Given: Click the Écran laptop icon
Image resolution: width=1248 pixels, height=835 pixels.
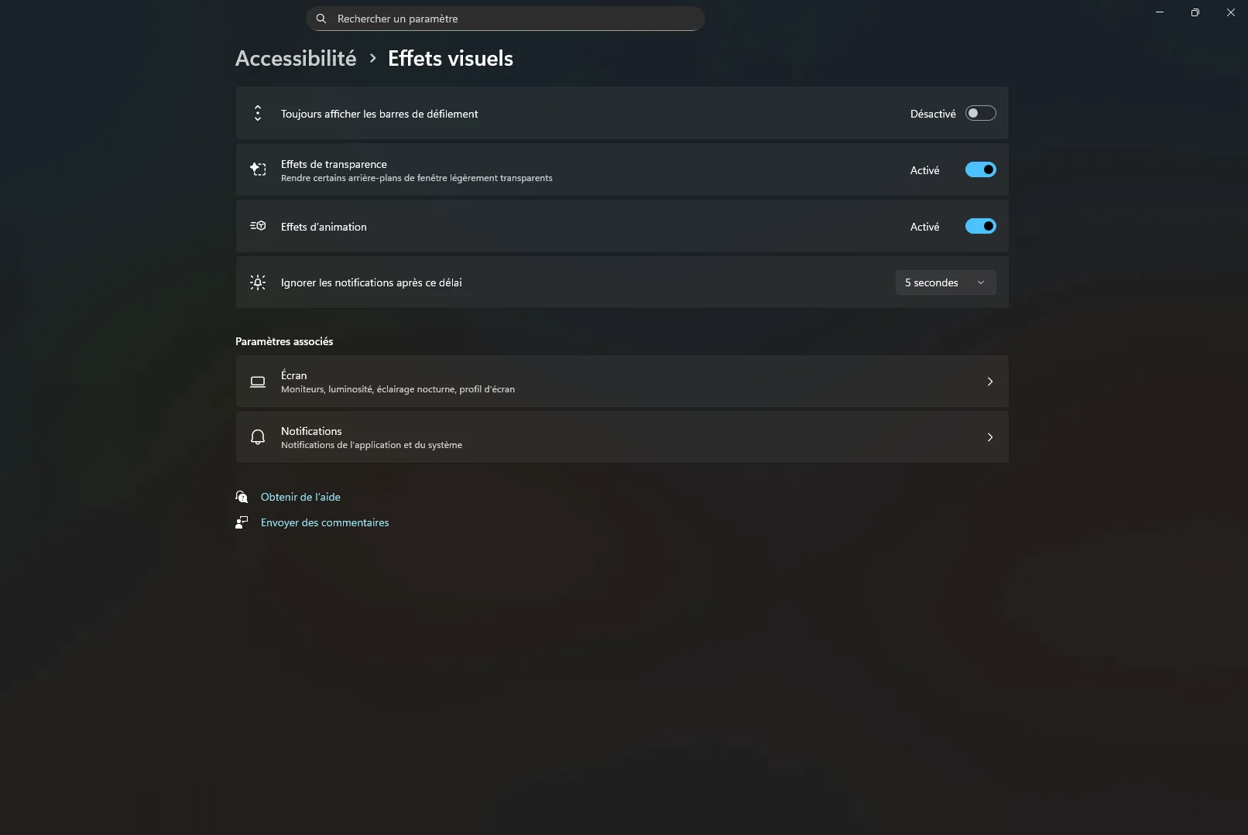Looking at the screenshot, I should tap(258, 382).
